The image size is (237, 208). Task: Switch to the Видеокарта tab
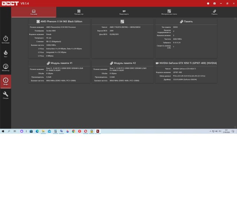coord(124,12)
